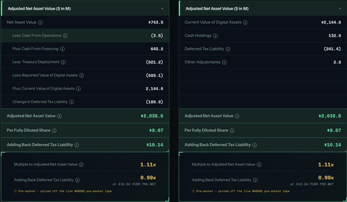The width and height of the screenshot is (347, 202).
Task: Click the 'Cash Holdings' row label
Action: pyautogui.click(x=198, y=35)
